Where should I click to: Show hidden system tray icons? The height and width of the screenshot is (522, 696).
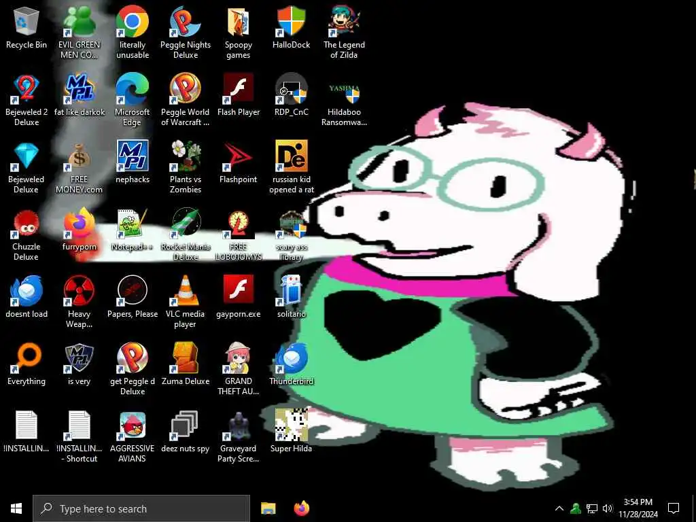click(559, 508)
